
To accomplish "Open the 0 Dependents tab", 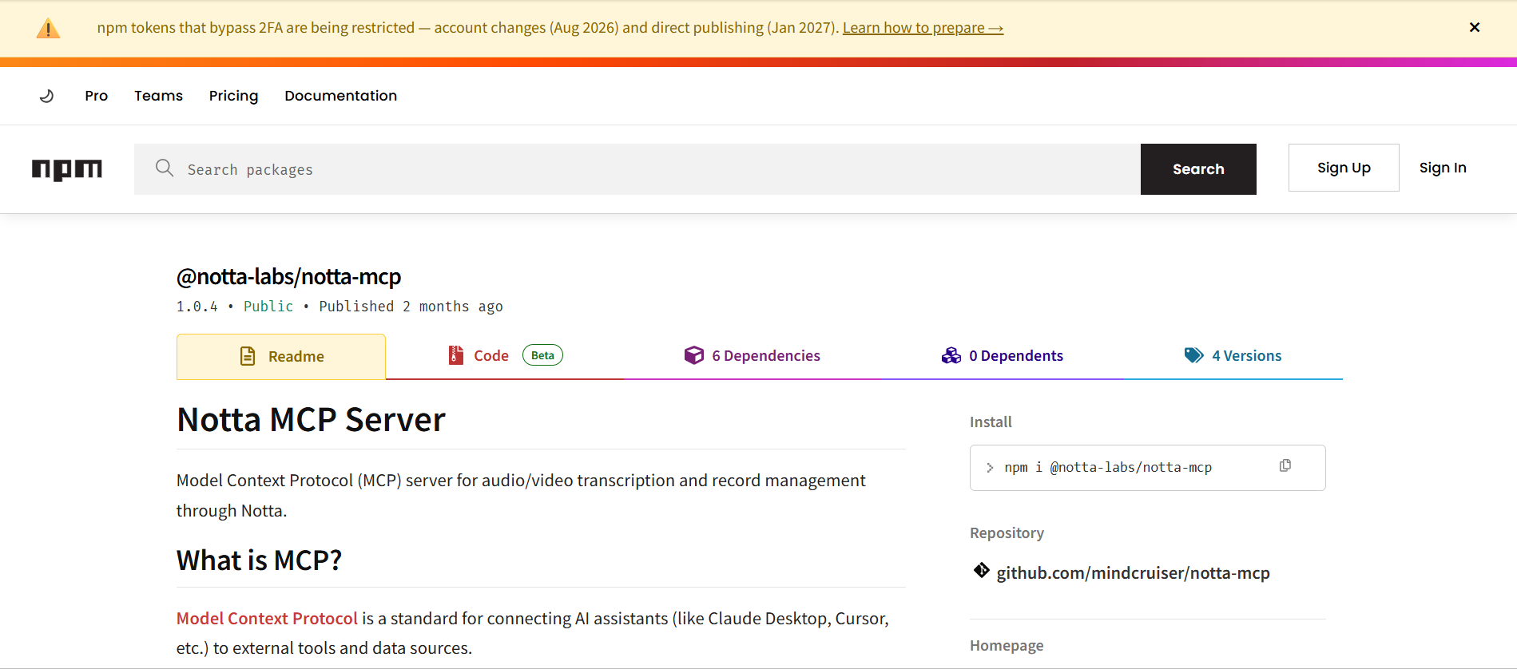I will point(1002,356).
